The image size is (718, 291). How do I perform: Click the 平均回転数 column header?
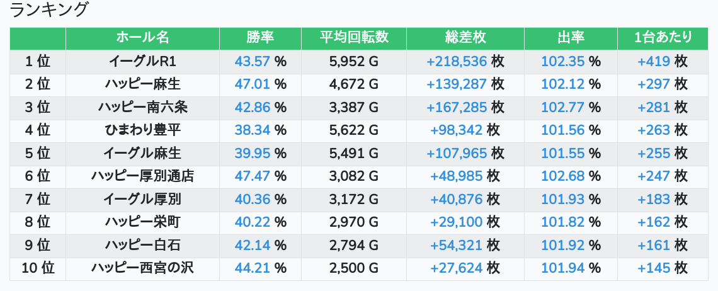[x=353, y=38]
